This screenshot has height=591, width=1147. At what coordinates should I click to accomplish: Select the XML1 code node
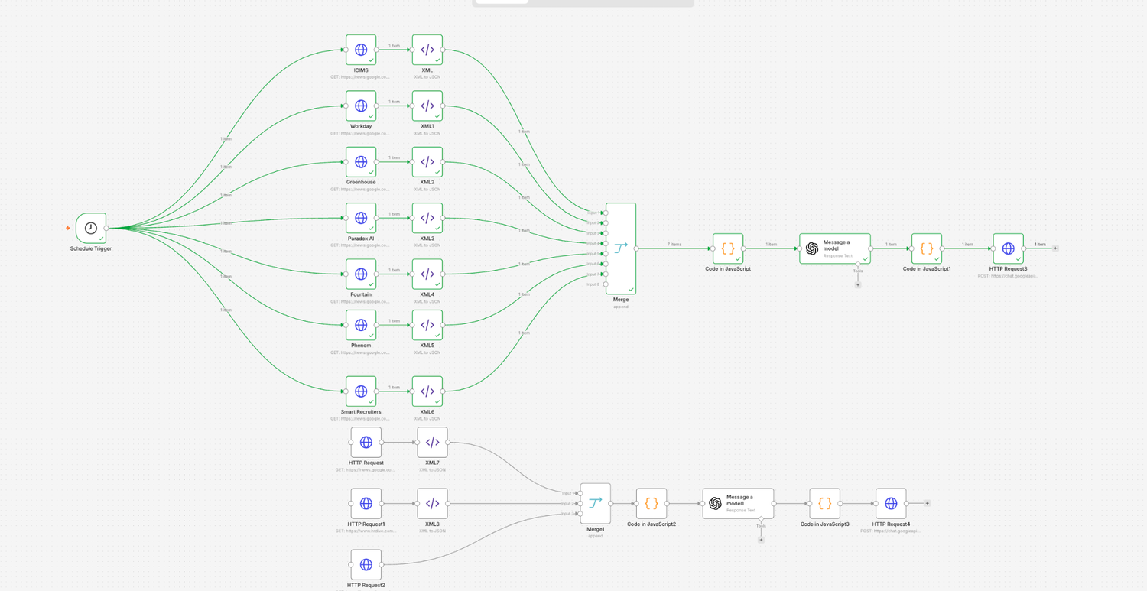click(427, 106)
